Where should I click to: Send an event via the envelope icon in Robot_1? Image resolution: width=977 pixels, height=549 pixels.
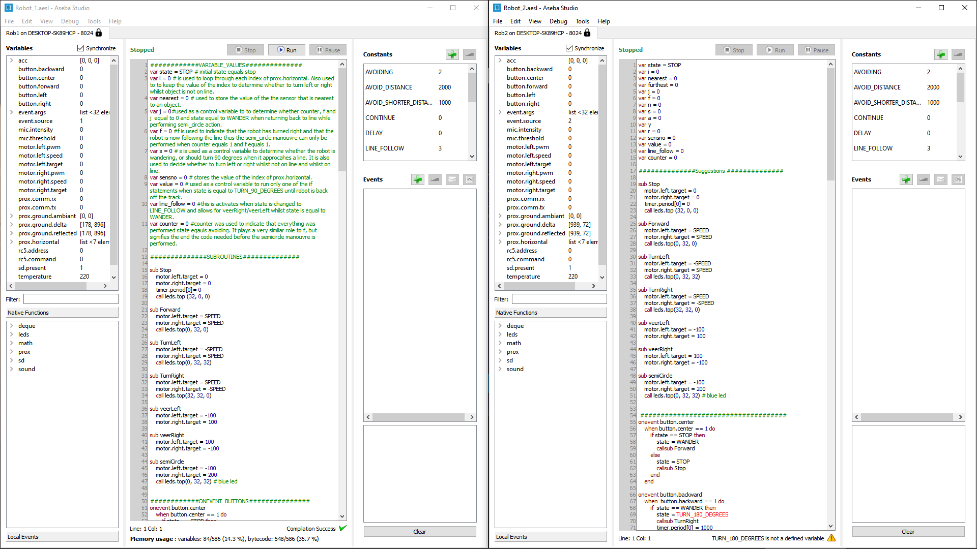click(452, 179)
